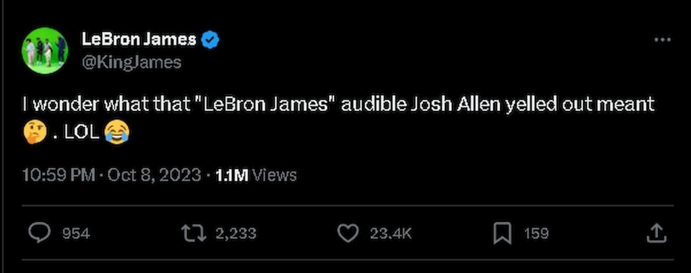
Task: Click the Oct 8, 2023 date
Action: point(154,175)
